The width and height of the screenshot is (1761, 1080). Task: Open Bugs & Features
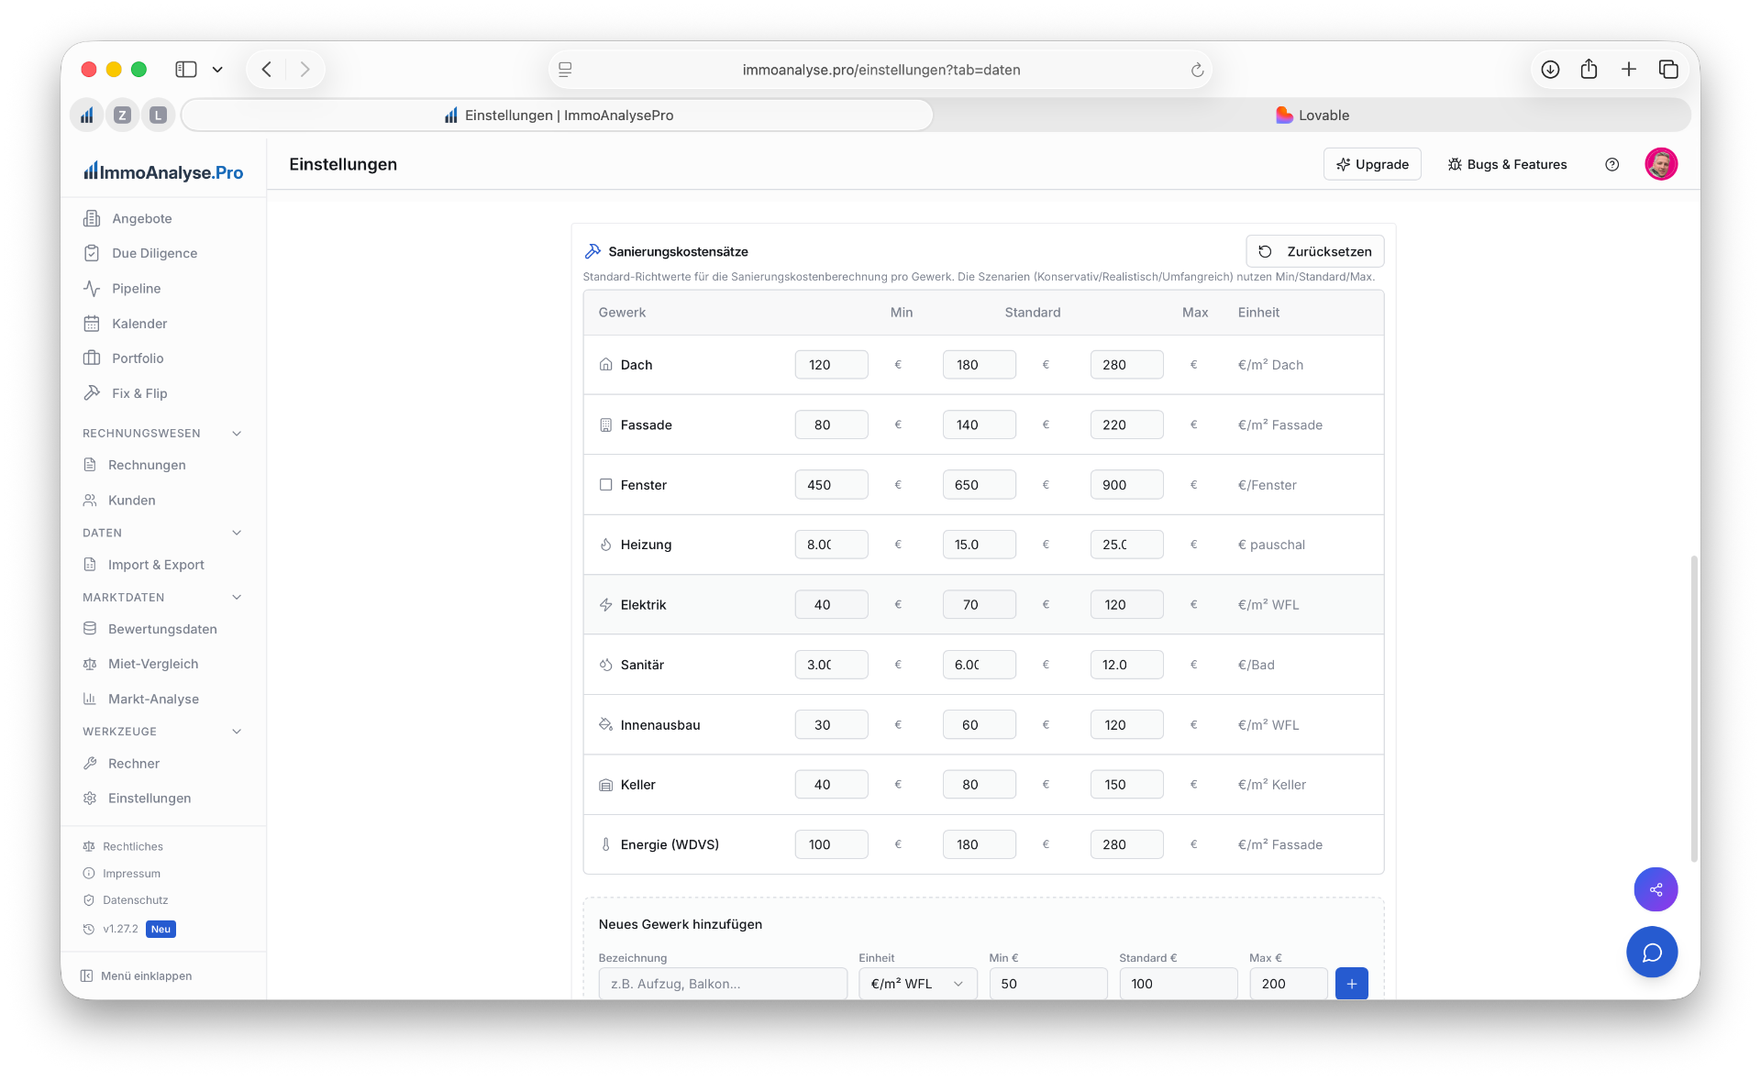pyautogui.click(x=1507, y=164)
